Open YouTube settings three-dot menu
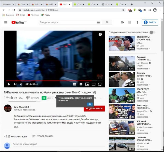The image size is (164, 152). (x=137, y=22)
